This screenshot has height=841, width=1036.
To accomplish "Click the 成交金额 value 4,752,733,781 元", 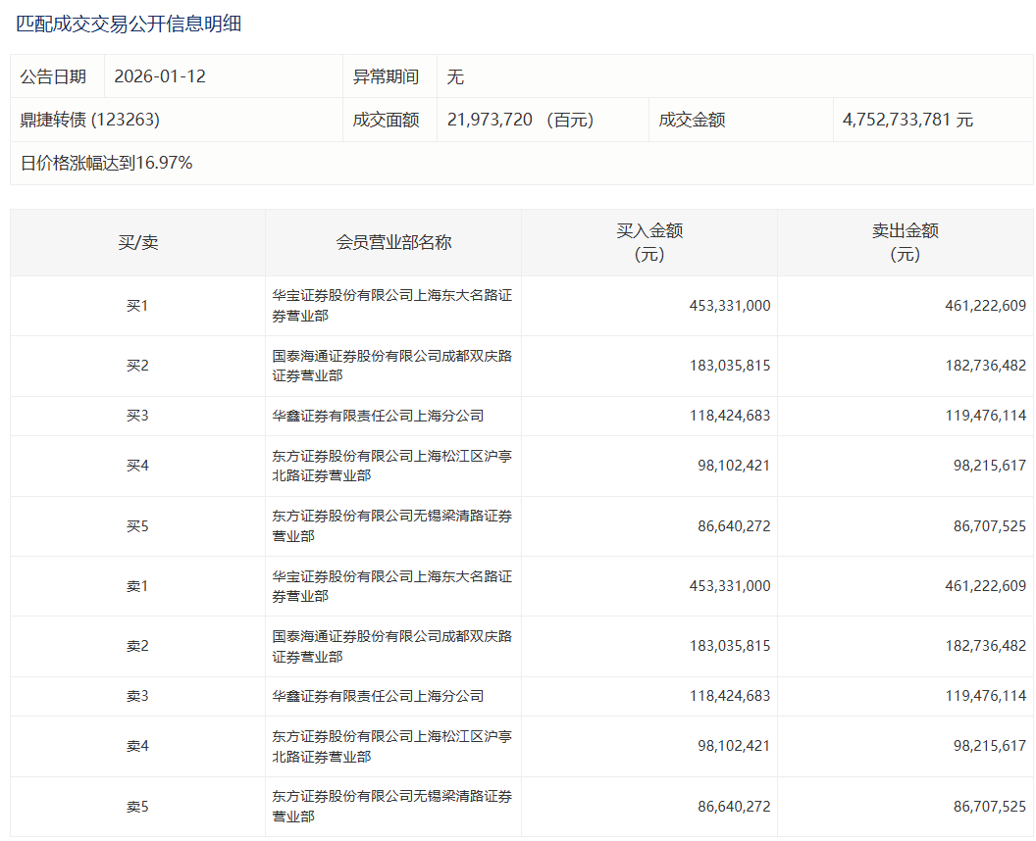I will tap(907, 120).
